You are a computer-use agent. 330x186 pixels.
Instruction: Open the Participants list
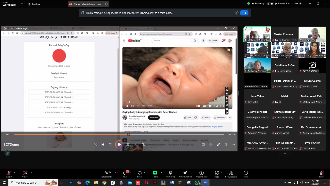(x=106, y=174)
